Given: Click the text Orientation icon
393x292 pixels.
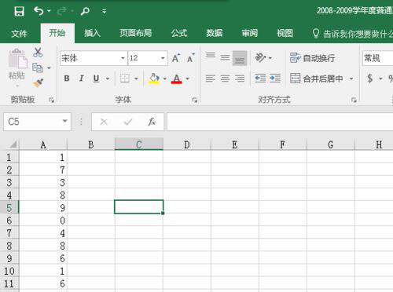Looking at the screenshot, I should 260,57.
